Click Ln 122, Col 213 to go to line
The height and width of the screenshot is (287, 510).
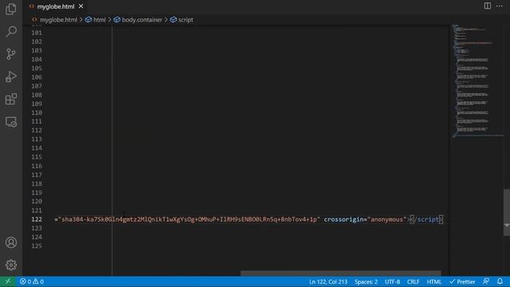coord(328,281)
